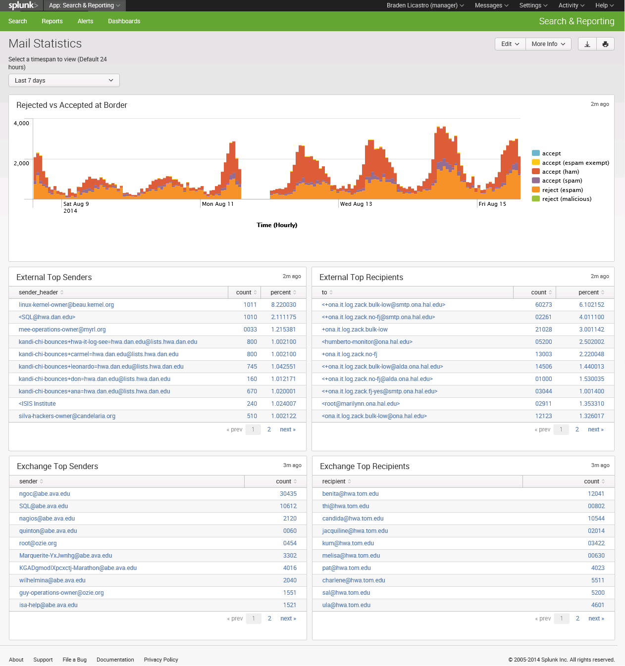This screenshot has height=666, width=625.
Task: Go to page 2 of Exchange Top Recipients
Action: point(577,618)
